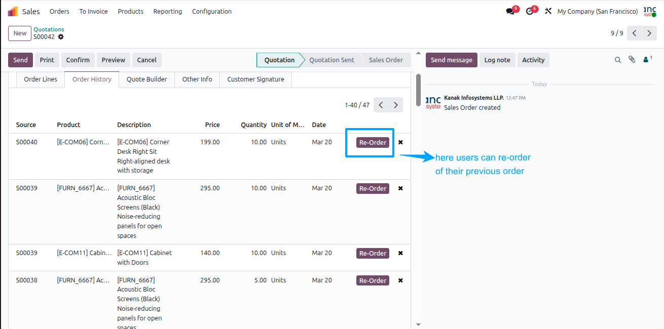The height and width of the screenshot is (329, 664).
Task: Switch to the Quote Builder tab
Action: pos(147,79)
